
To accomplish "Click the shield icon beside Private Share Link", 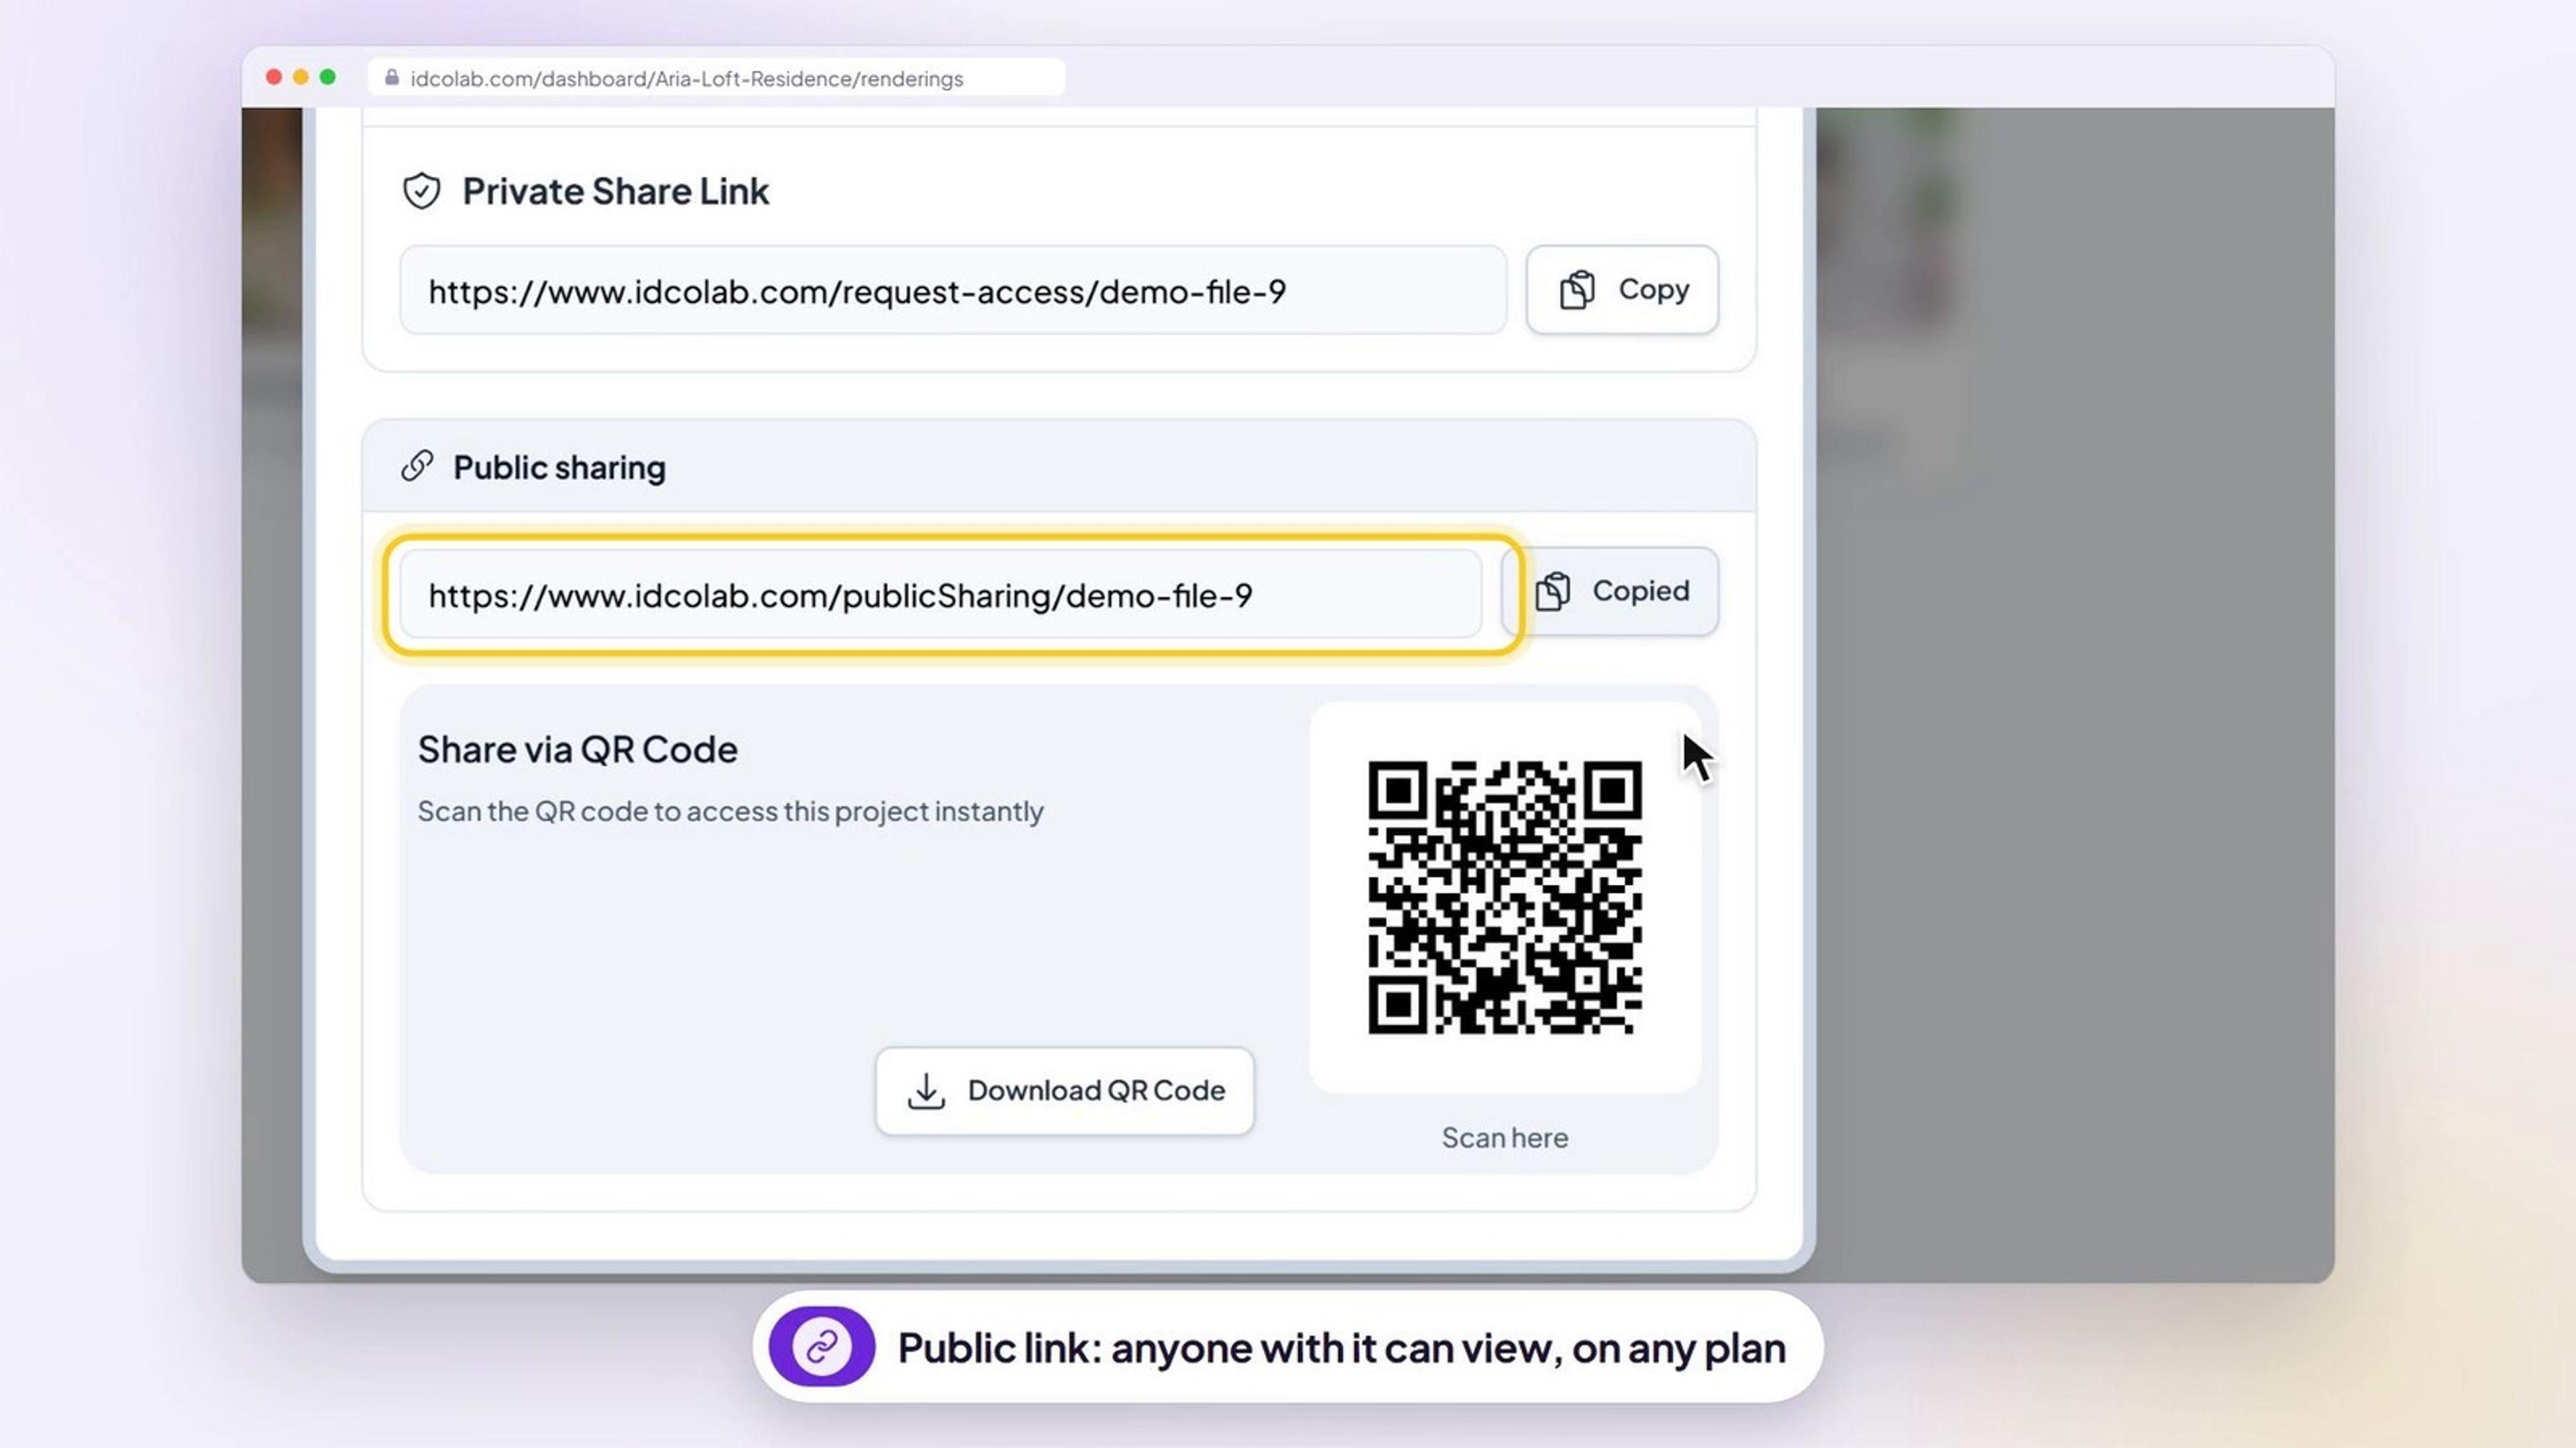I will tap(421, 191).
